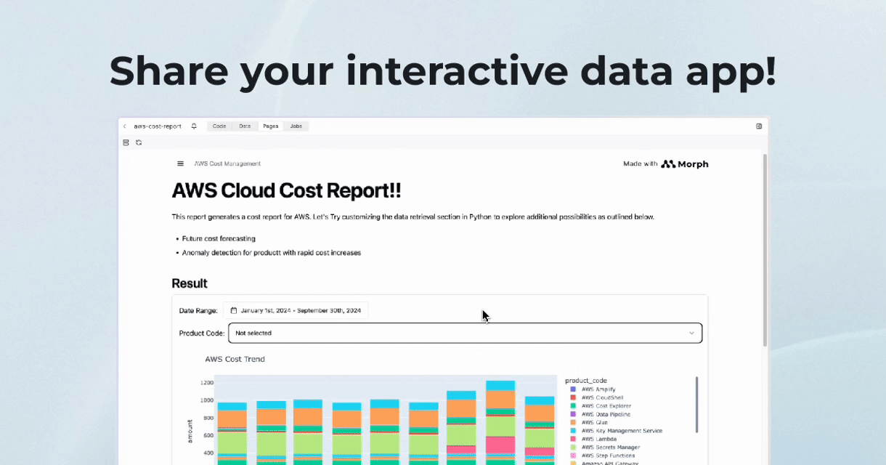
Task: Click the AWS Cost Management breadcrumb text
Action: pos(227,163)
